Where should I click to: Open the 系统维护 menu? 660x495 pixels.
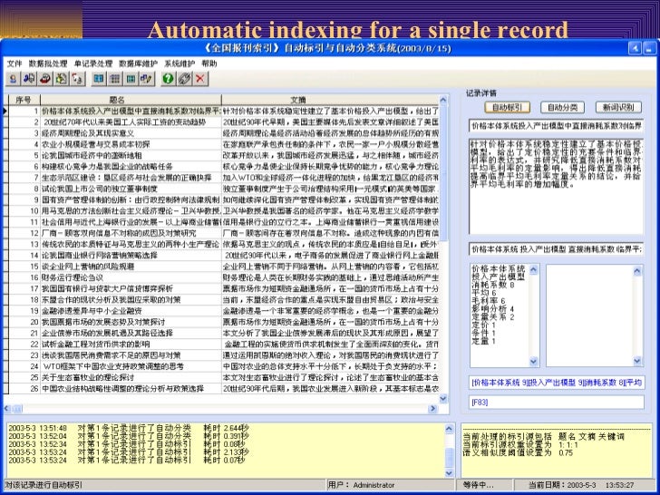(x=180, y=63)
